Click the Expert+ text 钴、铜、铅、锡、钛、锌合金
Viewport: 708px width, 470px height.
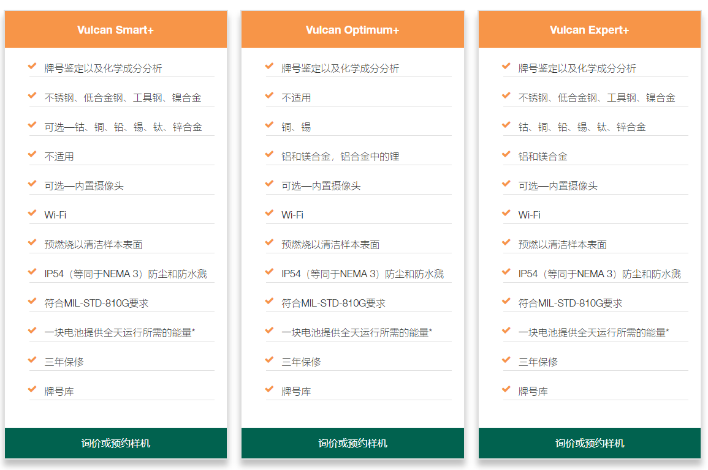pyautogui.click(x=582, y=127)
